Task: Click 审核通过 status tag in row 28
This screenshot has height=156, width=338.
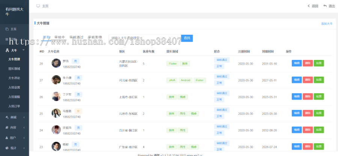Action: 222,60
